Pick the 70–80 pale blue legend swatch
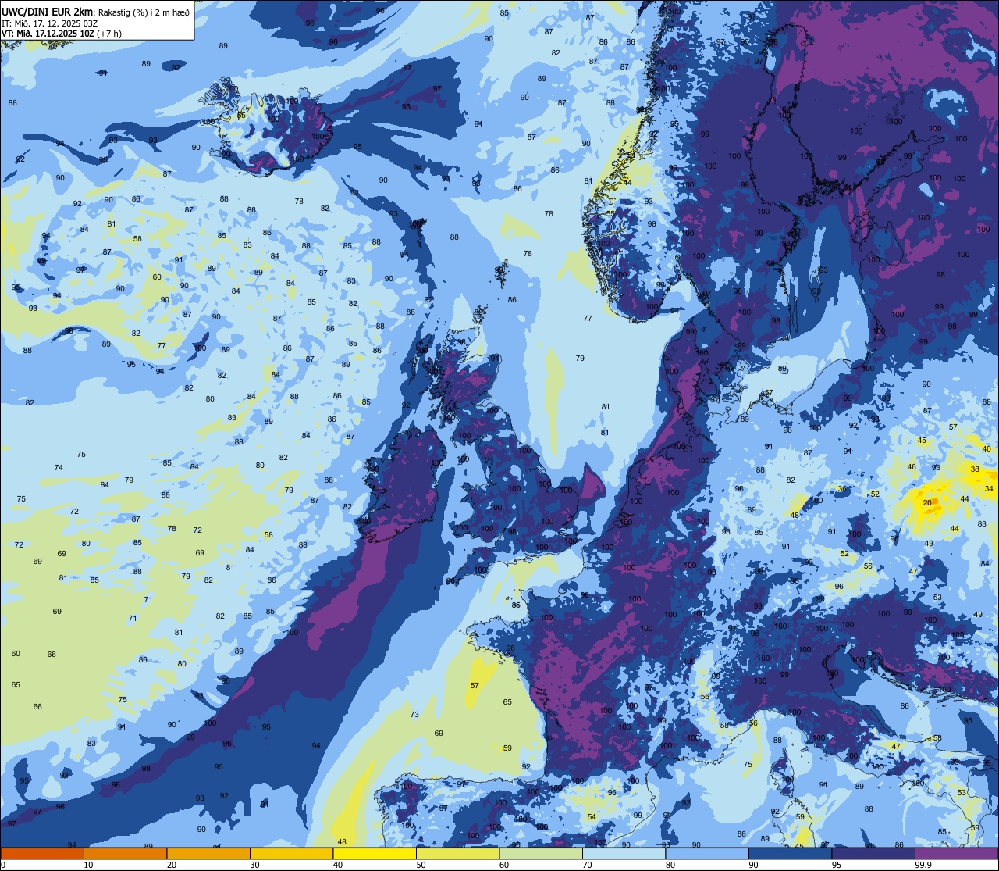999x871 pixels. coord(624,853)
